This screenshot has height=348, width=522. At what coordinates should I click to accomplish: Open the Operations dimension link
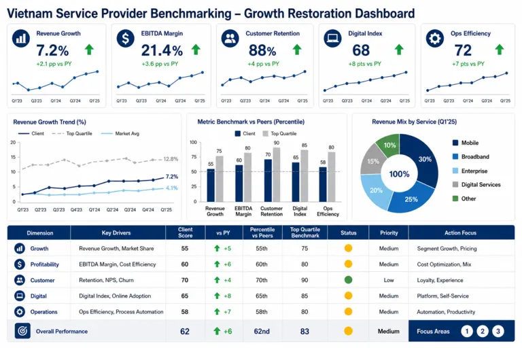pyautogui.click(x=44, y=312)
